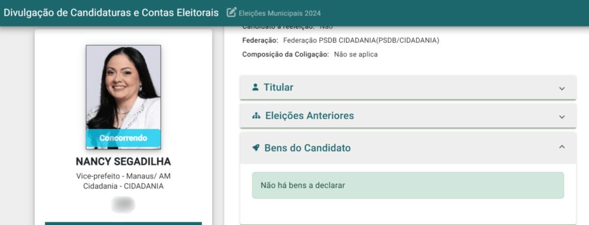
Task: Click the blurred candidate number below the party
Action: (123, 205)
